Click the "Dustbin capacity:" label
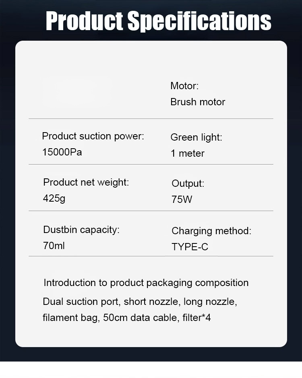The image size is (302, 378). (81, 230)
